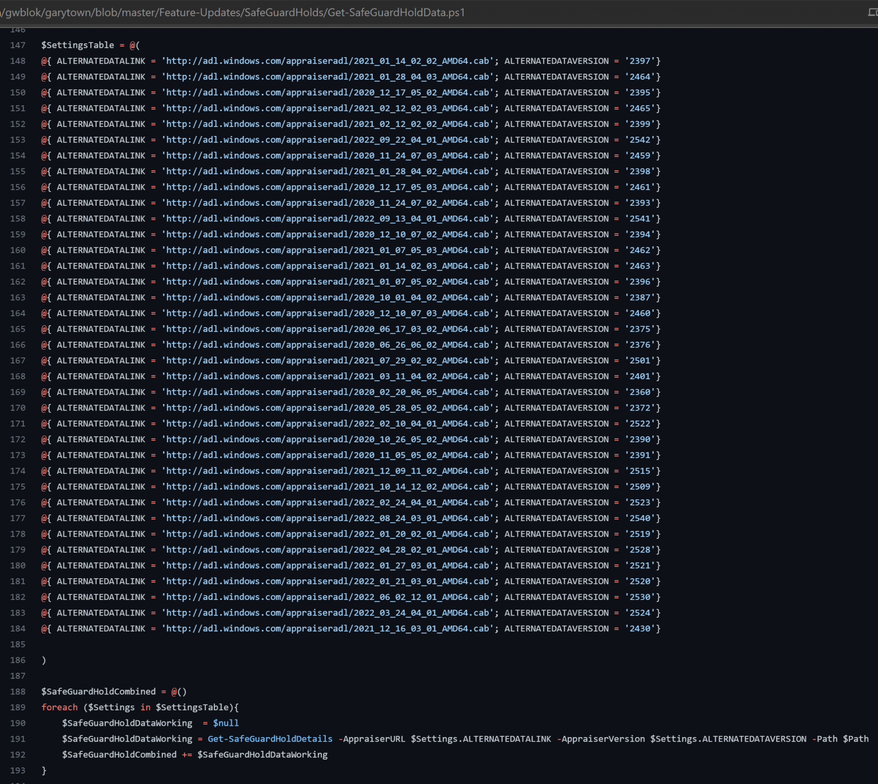Select the Get-SafeGuardHoldData.ps1 filename in title bar
This screenshot has height=784, width=878.
point(394,13)
